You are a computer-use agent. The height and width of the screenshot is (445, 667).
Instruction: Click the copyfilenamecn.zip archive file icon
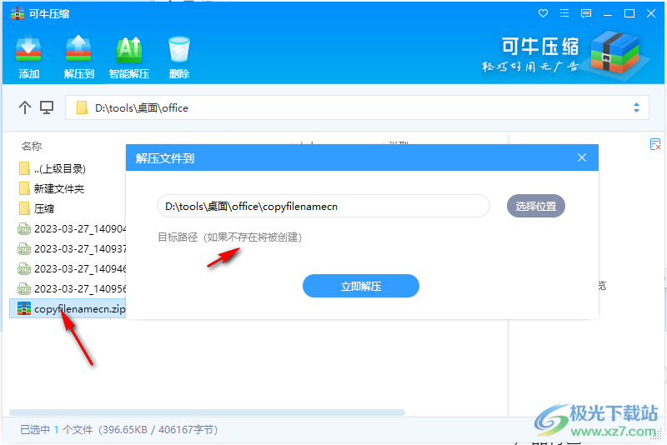click(24, 308)
